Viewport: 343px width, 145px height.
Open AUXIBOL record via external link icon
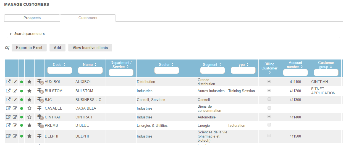tap(8, 82)
